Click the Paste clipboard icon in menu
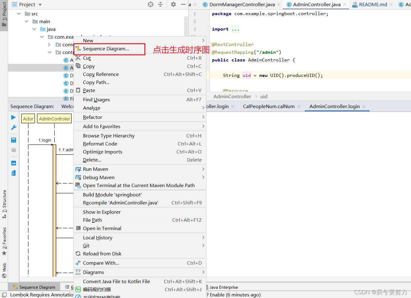Screen dimensions: 411x298 tap(78, 90)
